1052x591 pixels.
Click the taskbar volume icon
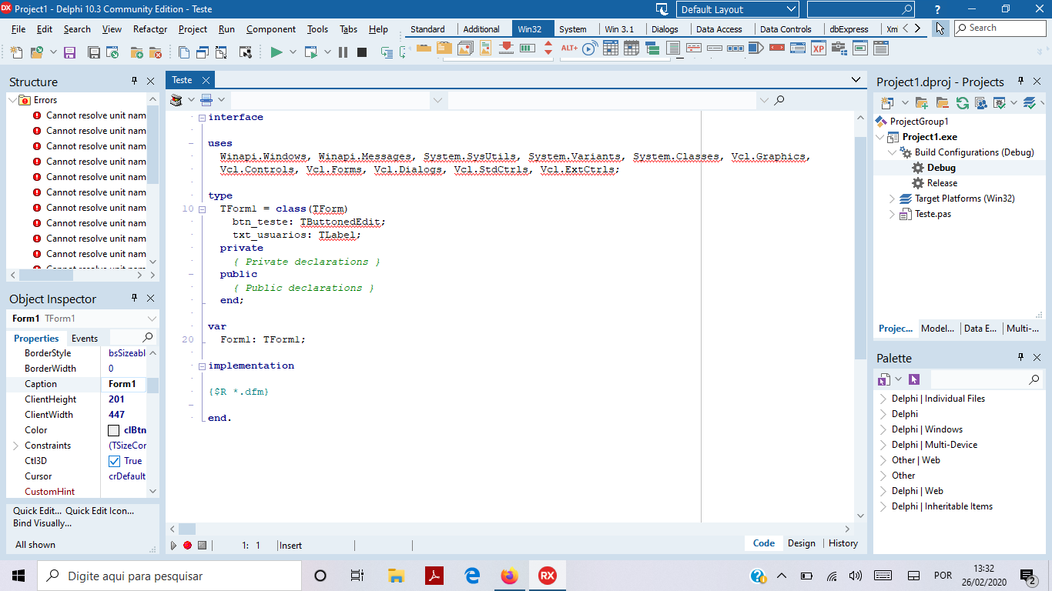(855, 576)
